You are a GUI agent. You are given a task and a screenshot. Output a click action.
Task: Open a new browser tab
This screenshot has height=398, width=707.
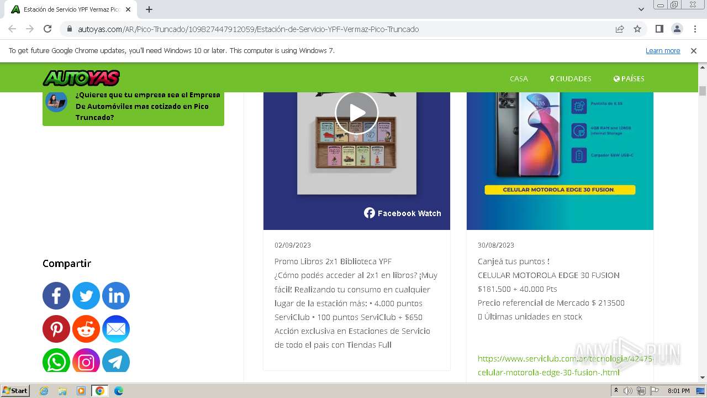(149, 9)
